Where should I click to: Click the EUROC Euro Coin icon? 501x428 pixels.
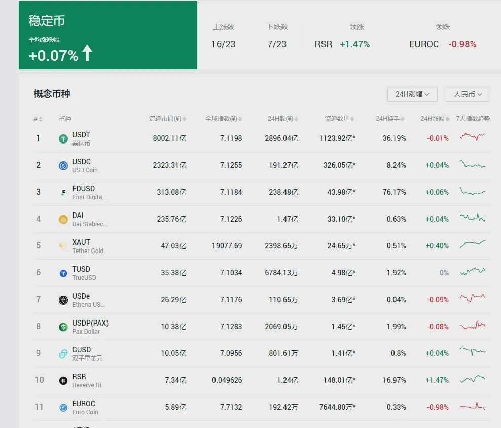coord(63,407)
